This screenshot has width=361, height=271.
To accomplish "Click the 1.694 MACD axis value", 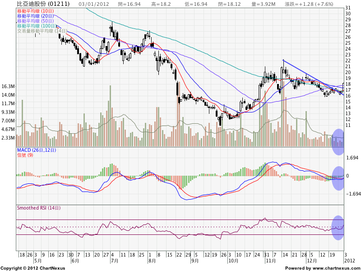I will (352, 158).
